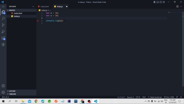Open Microsoft Edge from the taskbar

pos(43,101)
